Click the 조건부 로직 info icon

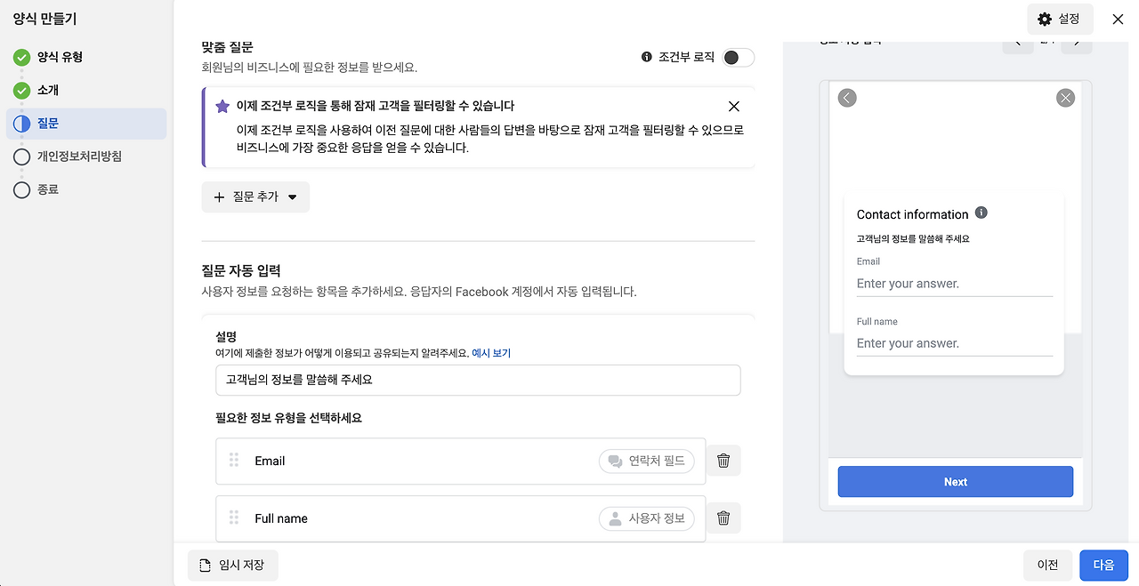click(x=645, y=57)
